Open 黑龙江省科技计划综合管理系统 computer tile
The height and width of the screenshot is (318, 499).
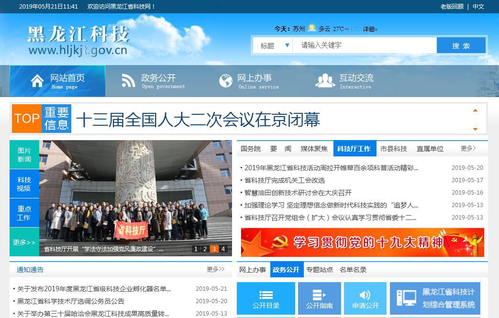pyautogui.click(x=435, y=298)
